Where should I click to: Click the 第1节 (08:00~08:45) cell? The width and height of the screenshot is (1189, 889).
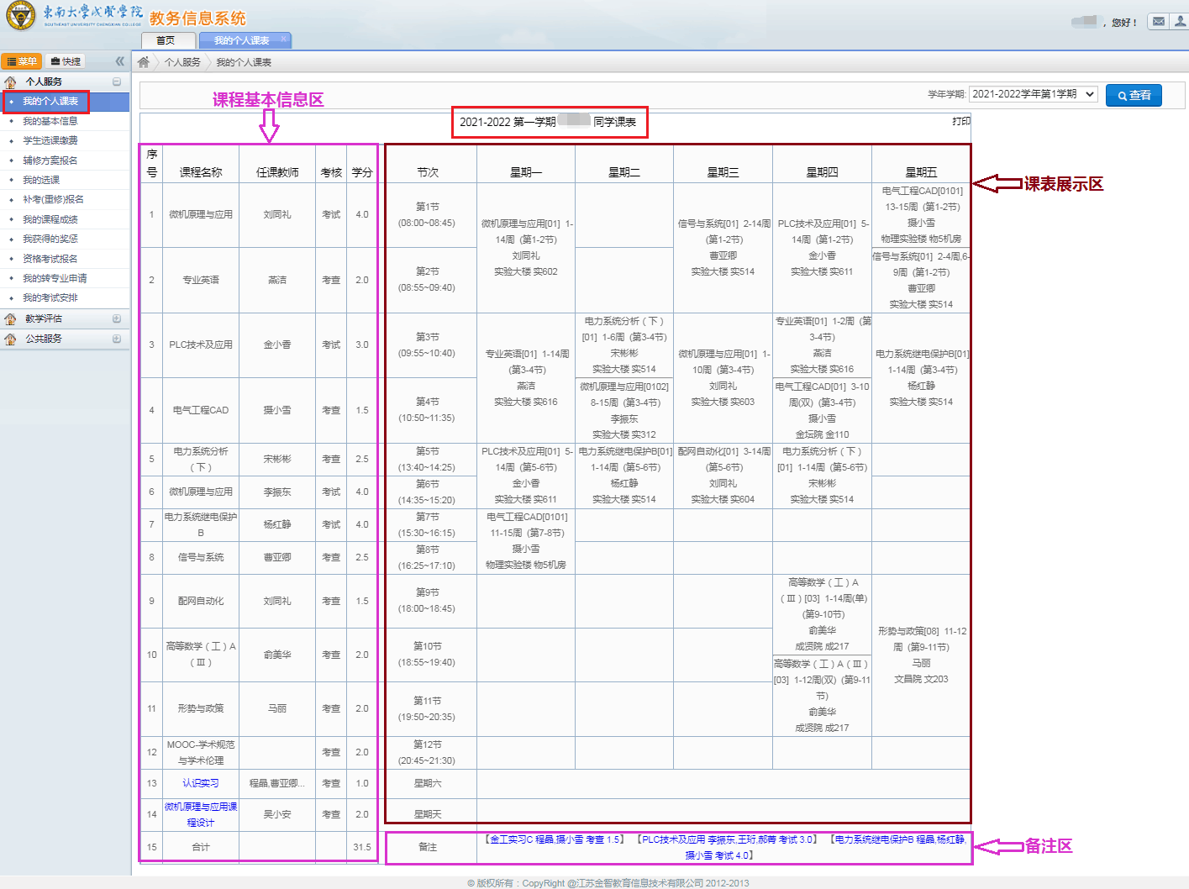pyautogui.click(x=427, y=215)
